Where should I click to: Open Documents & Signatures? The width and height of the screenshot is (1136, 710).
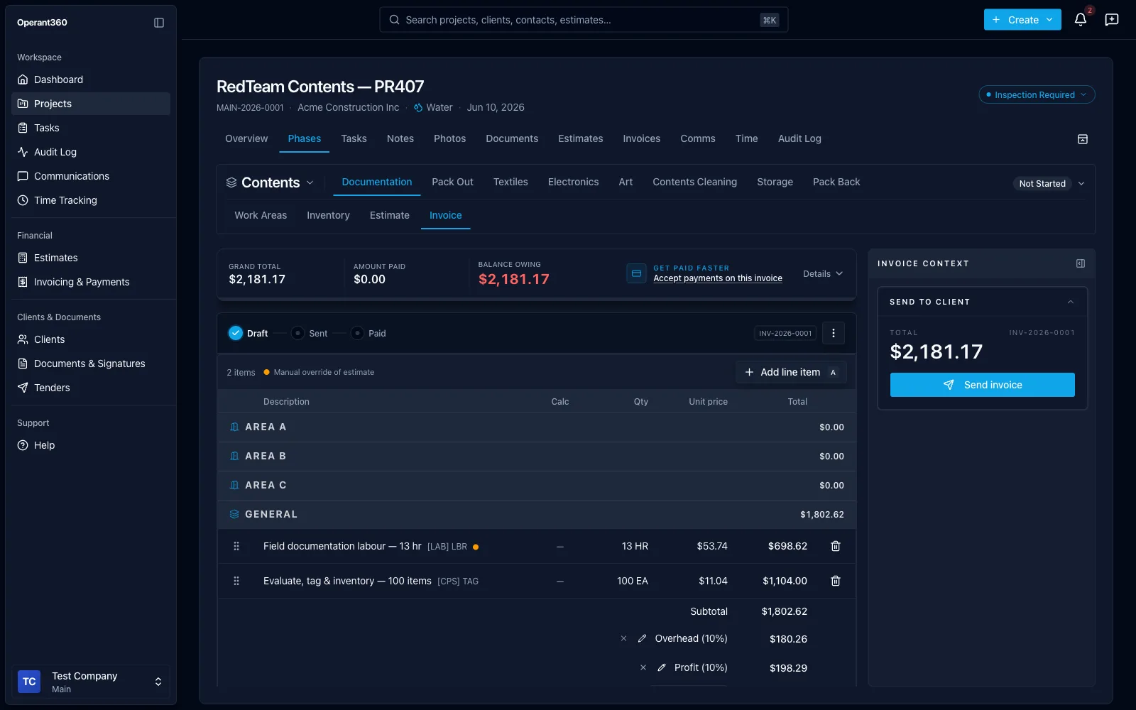pyautogui.click(x=91, y=364)
